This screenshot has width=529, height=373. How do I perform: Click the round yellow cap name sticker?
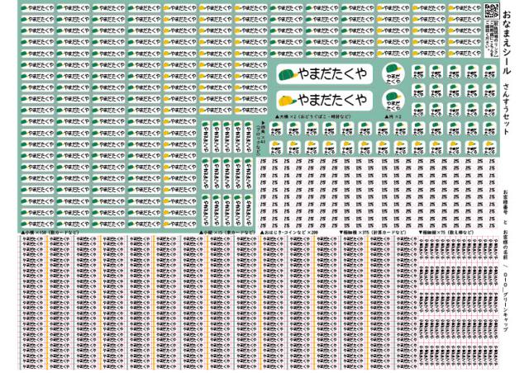pos(393,102)
